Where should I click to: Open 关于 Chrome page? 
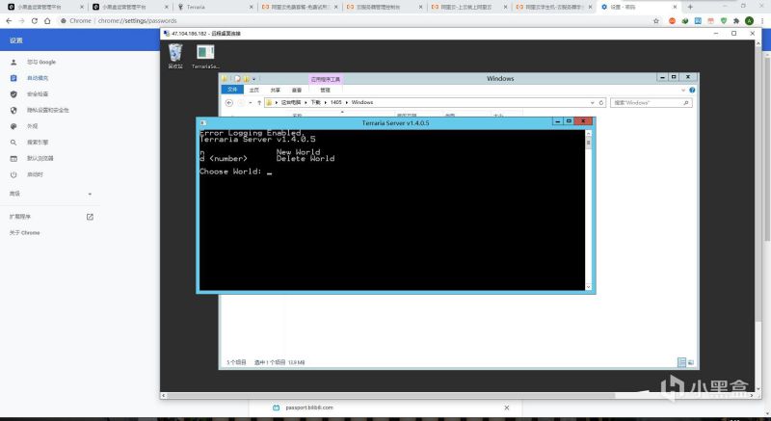(x=25, y=233)
